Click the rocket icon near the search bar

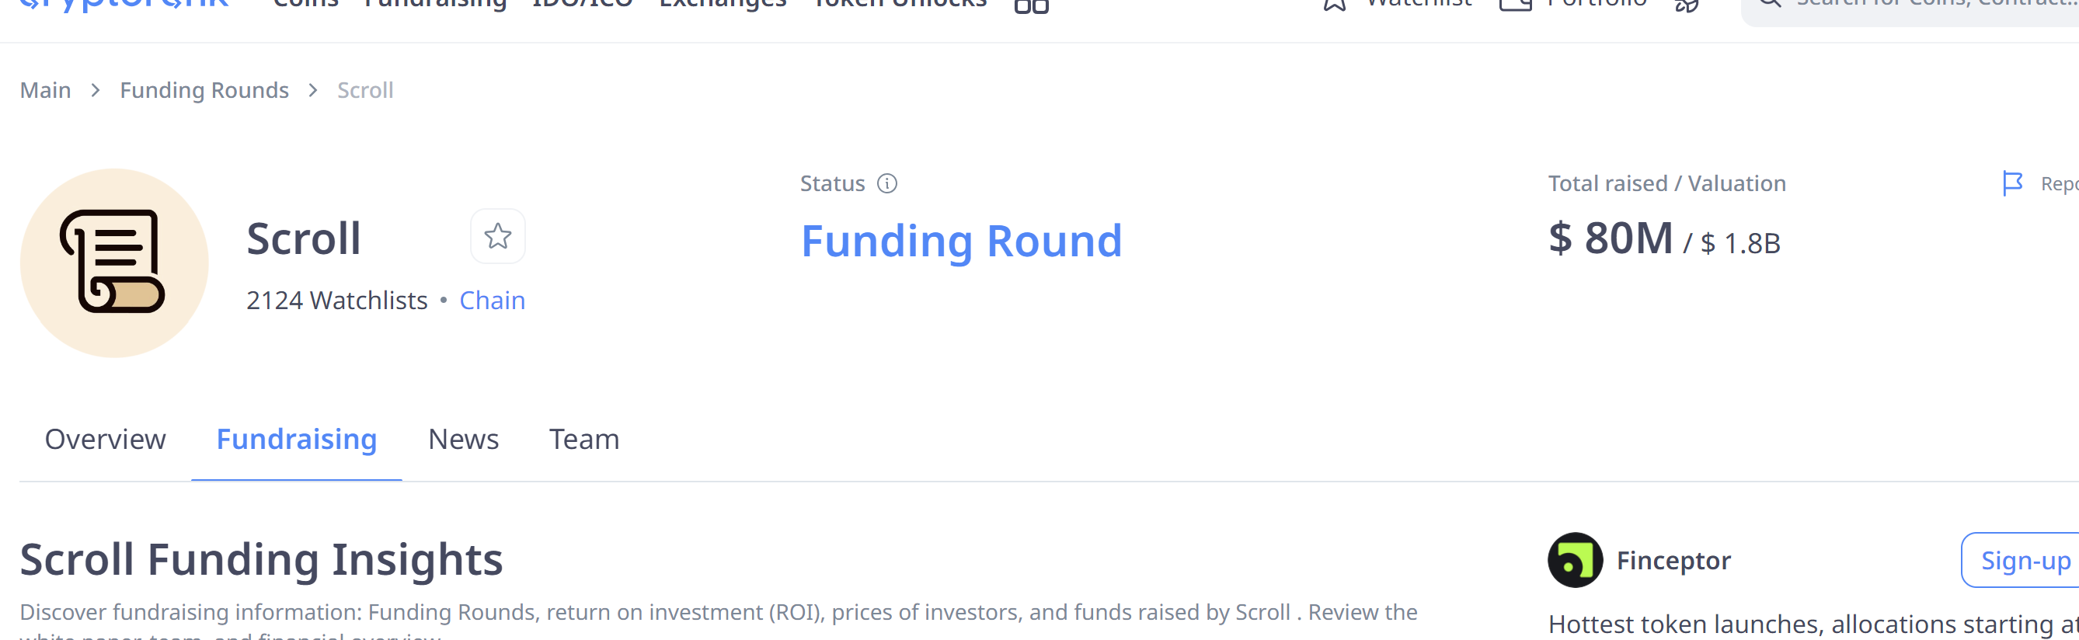1687,6
